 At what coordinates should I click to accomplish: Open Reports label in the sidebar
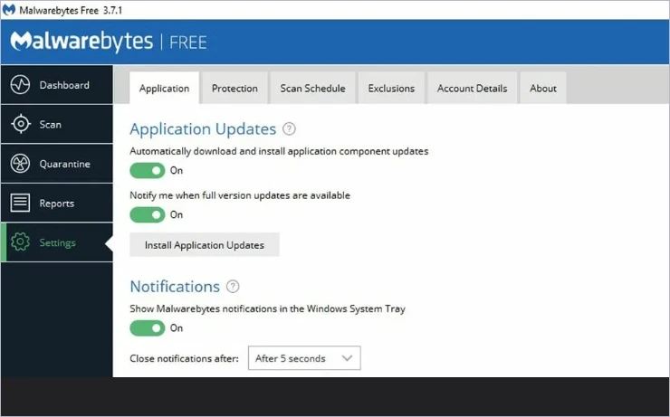point(57,204)
